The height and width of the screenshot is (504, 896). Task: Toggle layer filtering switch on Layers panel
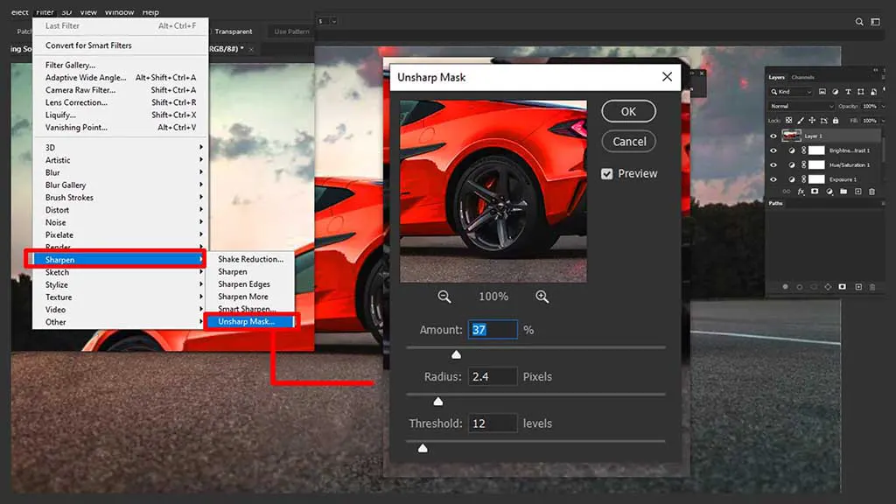(884, 89)
